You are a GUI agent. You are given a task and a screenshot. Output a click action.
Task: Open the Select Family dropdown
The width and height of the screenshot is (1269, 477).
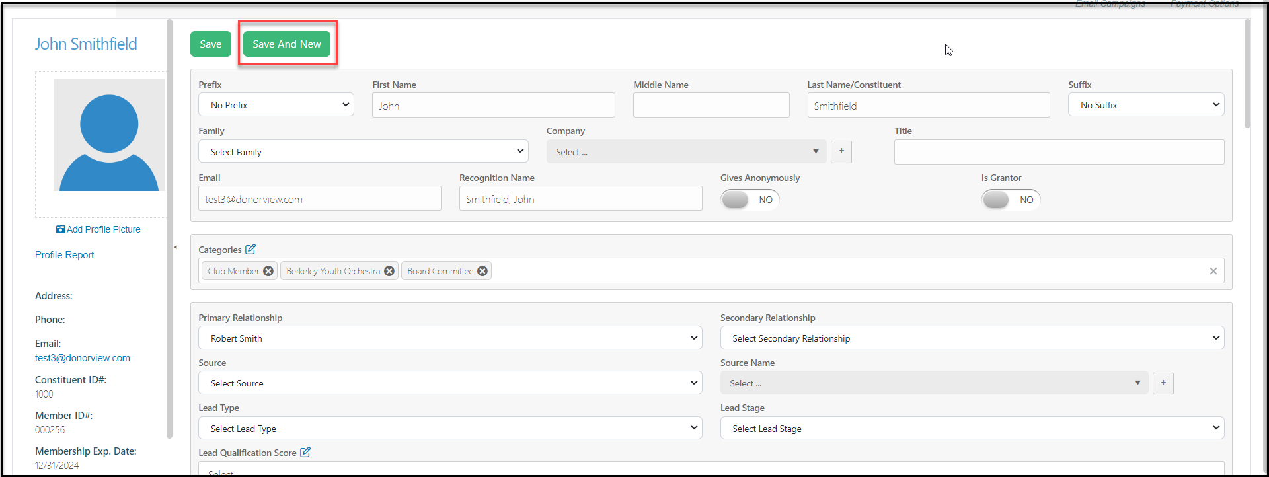click(x=364, y=151)
